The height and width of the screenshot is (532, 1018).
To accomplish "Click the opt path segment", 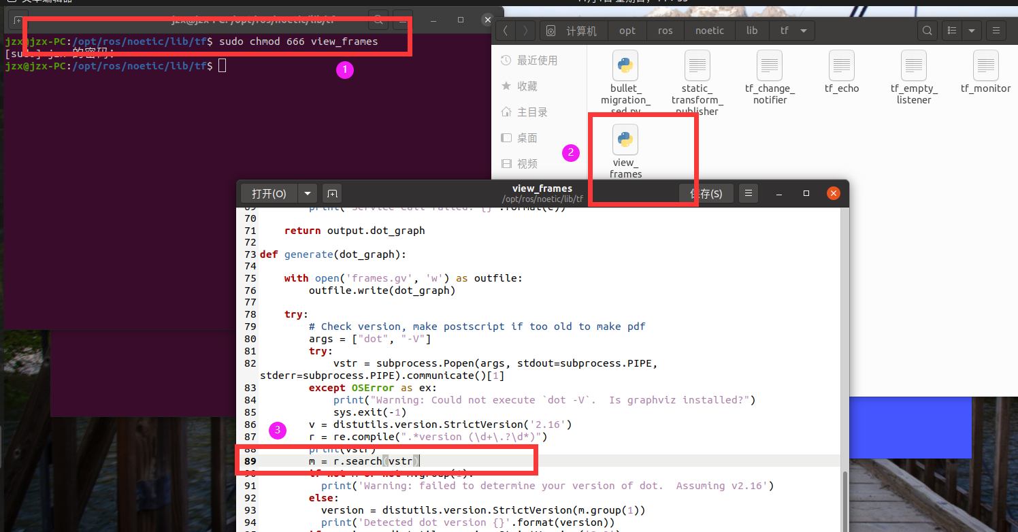I will coord(627,31).
